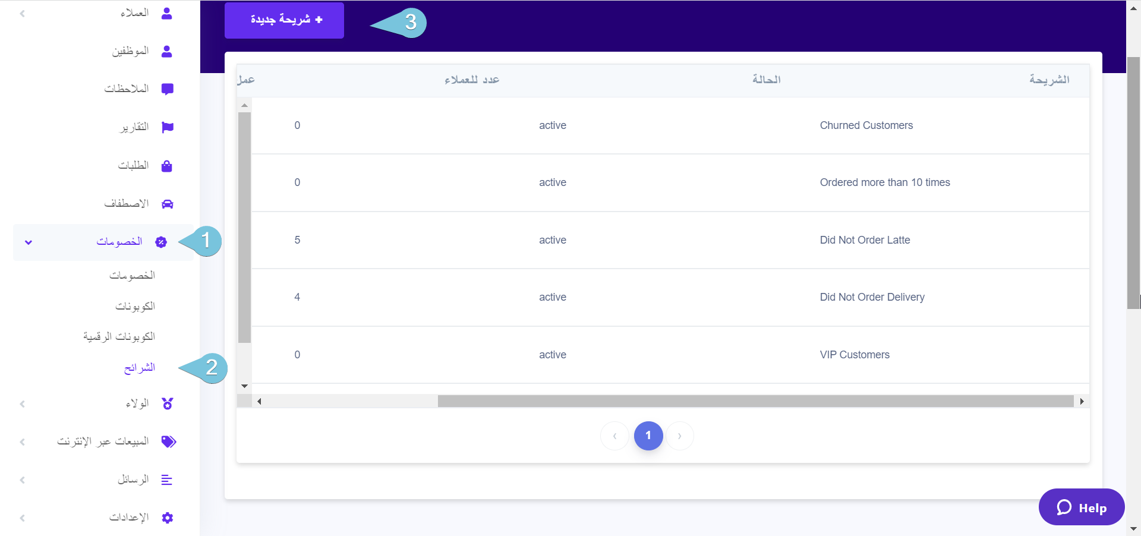Click the online sales tag icon

coord(169,442)
